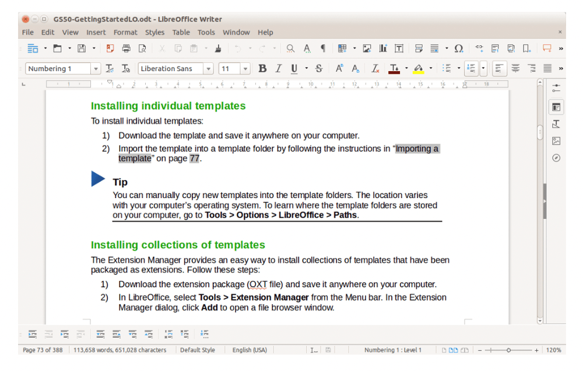The width and height of the screenshot is (583, 371).
Task: Open the underline style dropdown arrow
Action: coord(307,68)
